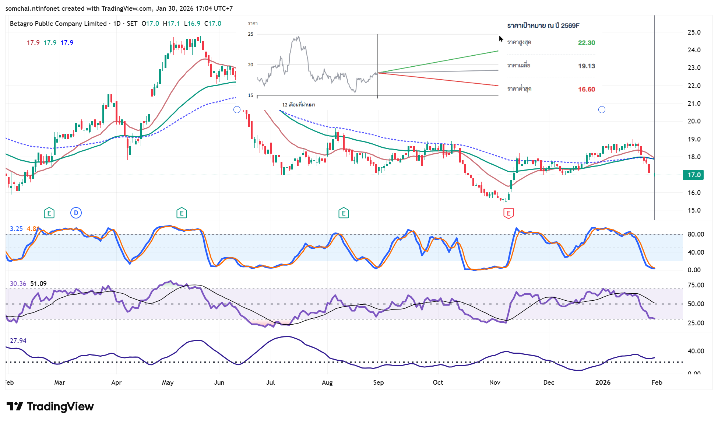The height and width of the screenshot is (423, 718).
Task: Click the Oct label on the time axis
Action: click(x=438, y=382)
